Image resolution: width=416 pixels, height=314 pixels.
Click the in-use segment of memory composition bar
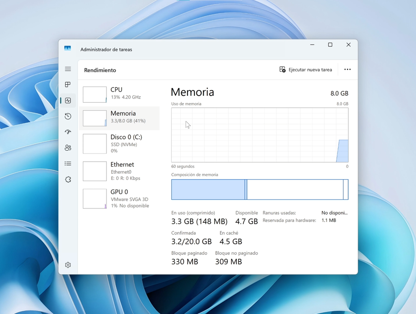click(208, 189)
